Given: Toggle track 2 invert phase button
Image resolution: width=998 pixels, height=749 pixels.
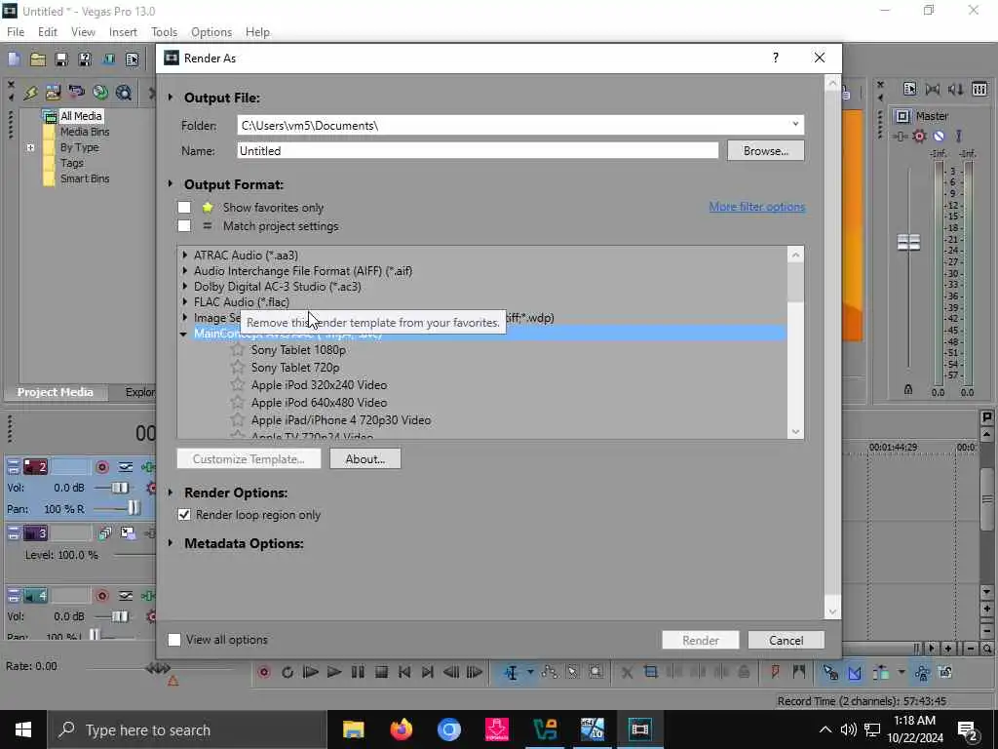Looking at the screenshot, I should click(126, 467).
